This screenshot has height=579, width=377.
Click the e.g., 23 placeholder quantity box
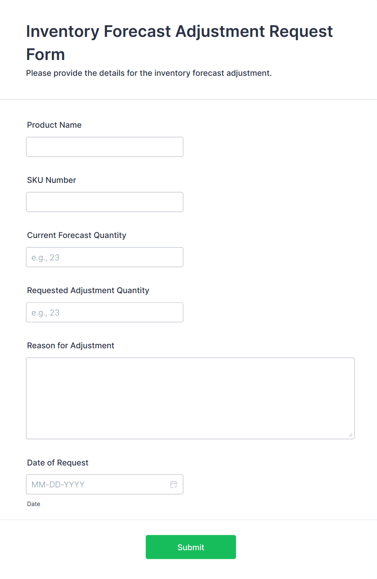point(104,257)
